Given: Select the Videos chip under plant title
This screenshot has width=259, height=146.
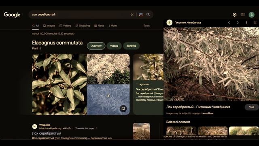Looking at the screenshot, I should coord(114,46).
